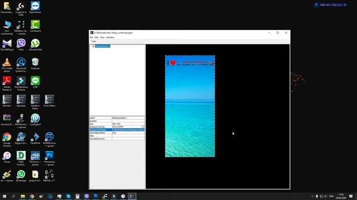Open VLC media player desktop shortcut
The height and width of the screenshot is (200, 357).
(x=7, y=65)
